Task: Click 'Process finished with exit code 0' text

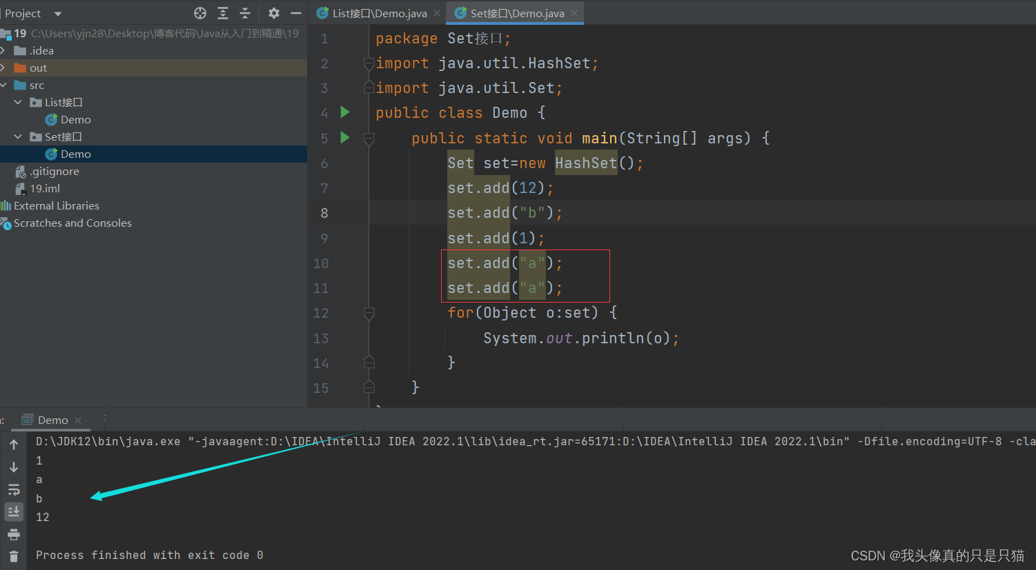Action: 149,555
